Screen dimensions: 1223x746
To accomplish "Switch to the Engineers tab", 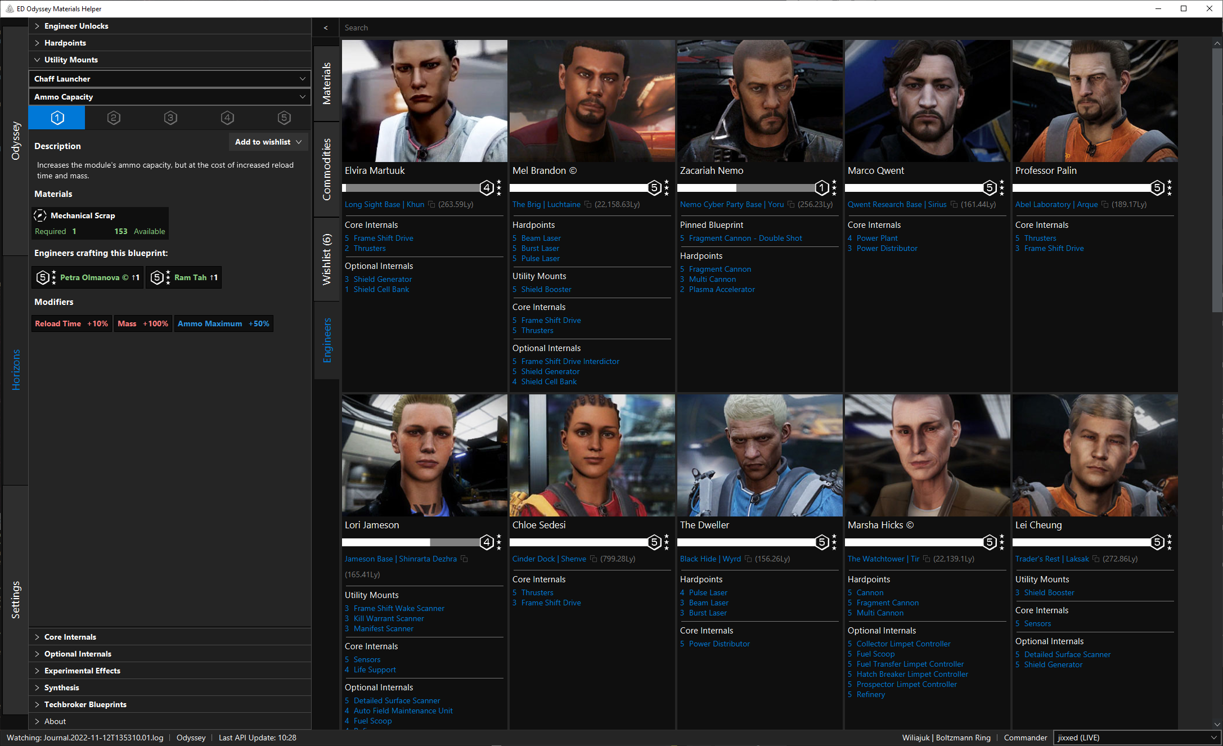I will [x=326, y=340].
